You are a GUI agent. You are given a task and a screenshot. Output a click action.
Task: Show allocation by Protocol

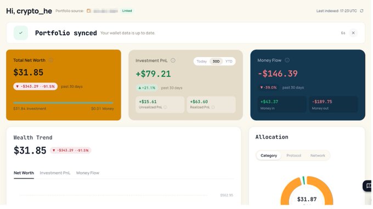coord(294,155)
